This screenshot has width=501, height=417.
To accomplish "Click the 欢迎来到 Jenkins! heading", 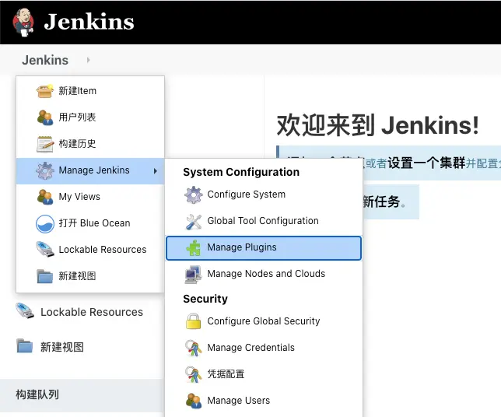I will 378,125.
